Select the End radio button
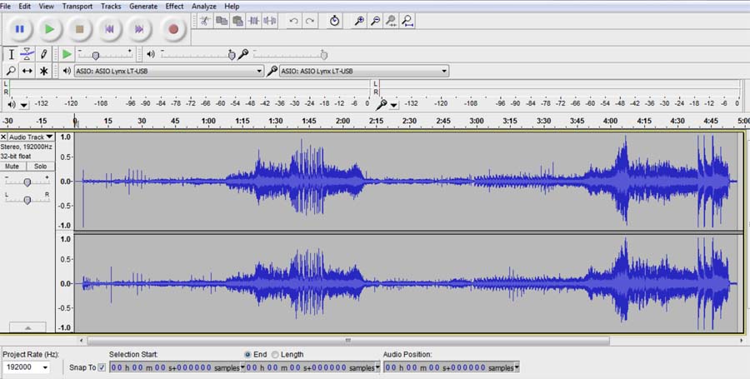The image size is (750, 379). 248,355
